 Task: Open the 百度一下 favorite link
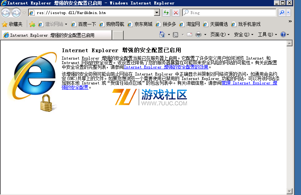point(84,24)
